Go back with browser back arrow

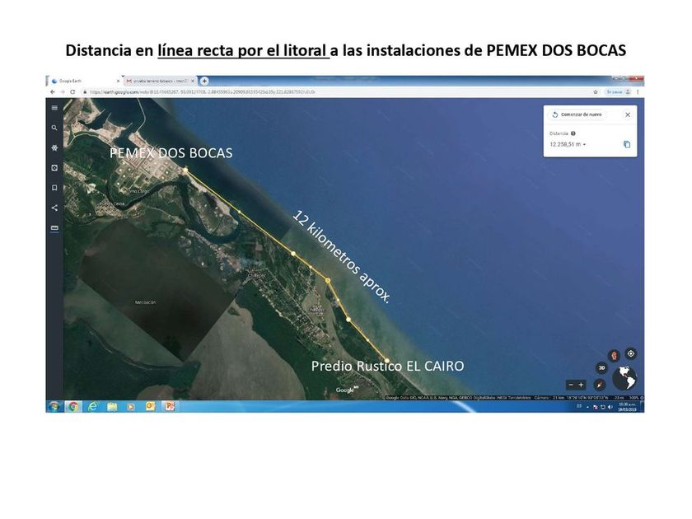click(x=53, y=91)
